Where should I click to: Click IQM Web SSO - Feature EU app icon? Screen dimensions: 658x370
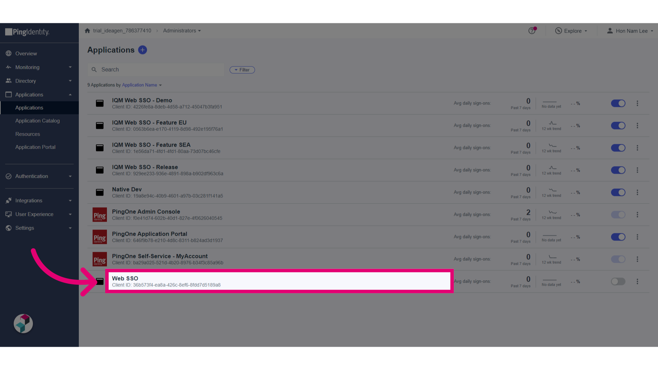(100, 125)
